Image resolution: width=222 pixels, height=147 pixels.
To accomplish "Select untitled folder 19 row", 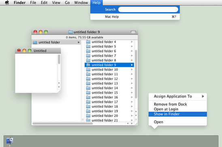I will [x=109, y=111].
